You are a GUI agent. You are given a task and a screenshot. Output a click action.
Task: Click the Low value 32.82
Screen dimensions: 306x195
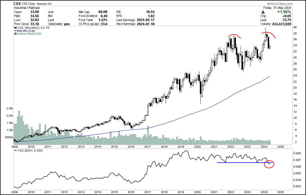(x=35, y=20)
